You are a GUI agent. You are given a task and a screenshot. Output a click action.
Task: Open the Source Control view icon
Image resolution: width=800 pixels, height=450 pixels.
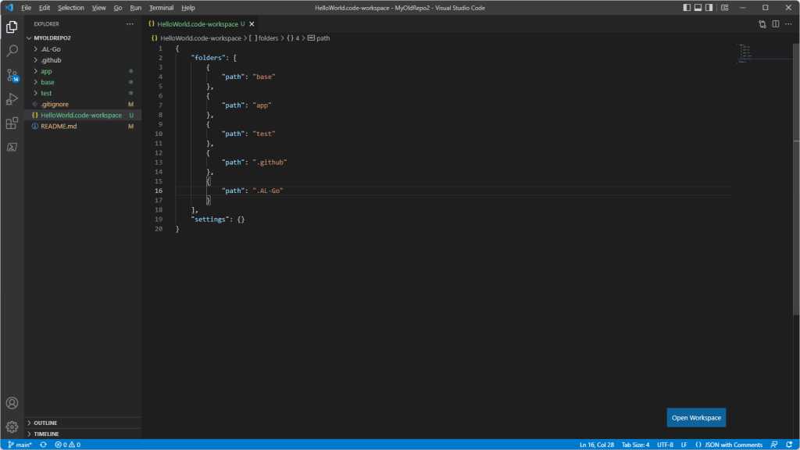[12, 75]
